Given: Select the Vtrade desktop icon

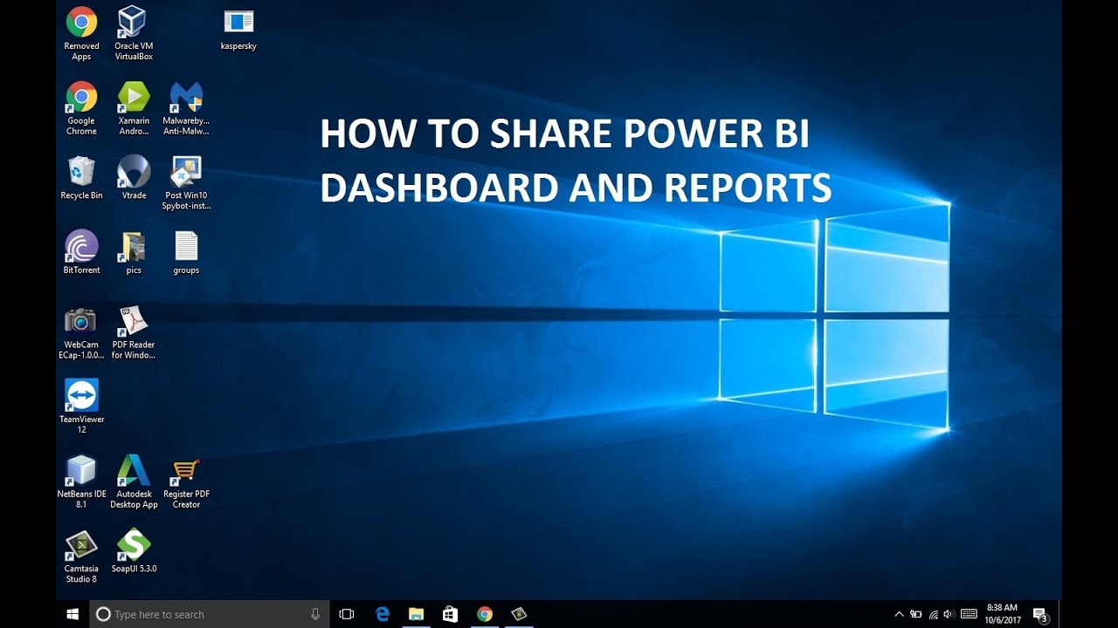Looking at the screenshot, I should 134,178.
